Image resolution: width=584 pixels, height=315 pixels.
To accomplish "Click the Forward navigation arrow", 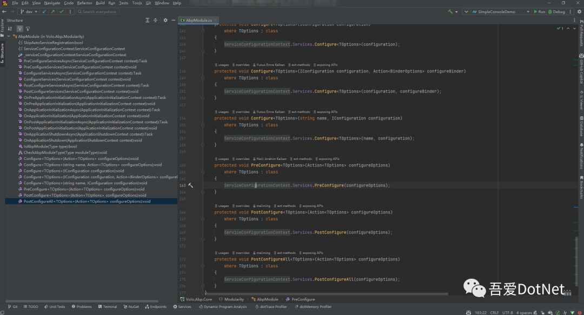I will pyautogui.click(x=12, y=12).
